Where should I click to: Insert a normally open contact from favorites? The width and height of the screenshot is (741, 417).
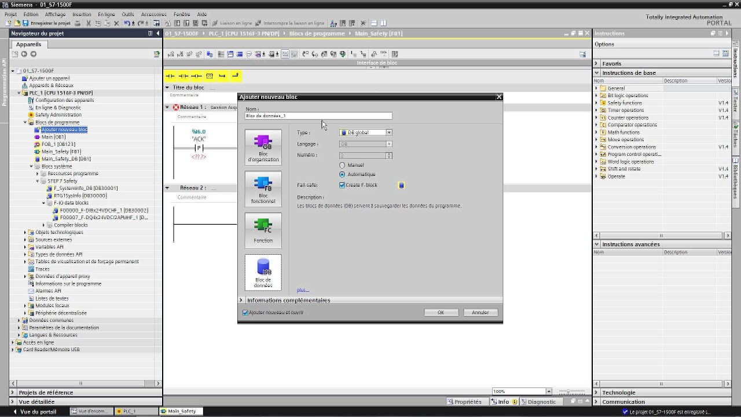(x=170, y=76)
